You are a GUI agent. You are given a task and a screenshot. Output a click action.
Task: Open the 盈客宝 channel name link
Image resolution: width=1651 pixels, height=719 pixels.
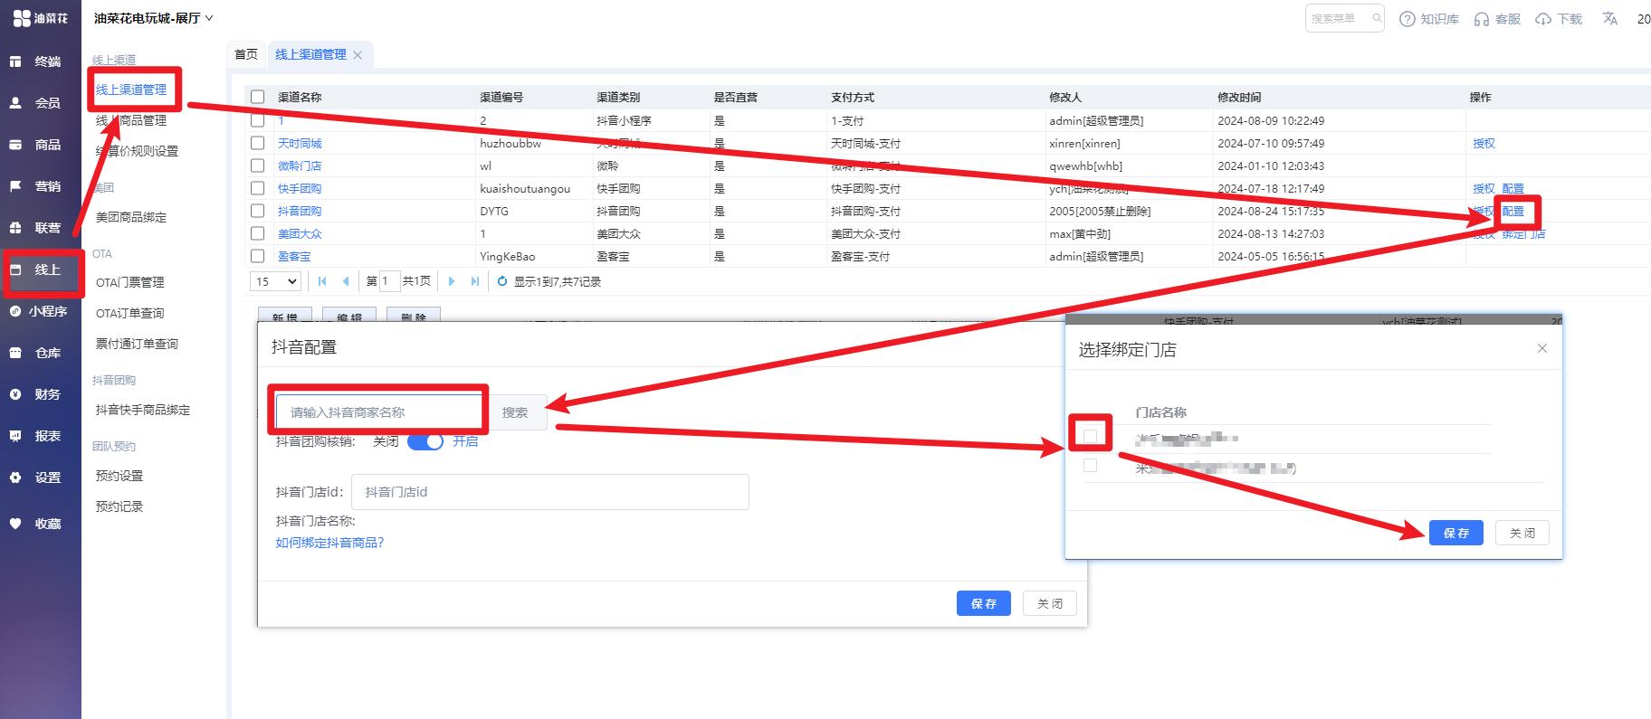coord(294,256)
